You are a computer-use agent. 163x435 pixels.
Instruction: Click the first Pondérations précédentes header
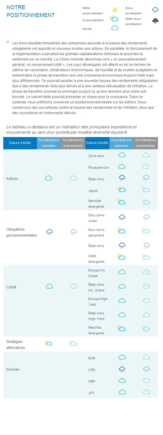click(73, 143)
